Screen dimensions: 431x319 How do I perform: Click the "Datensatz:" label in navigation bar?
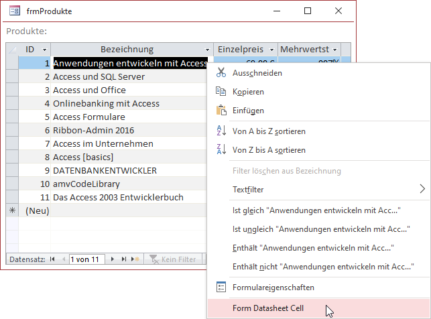pyautogui.click(x=27, y=259)
